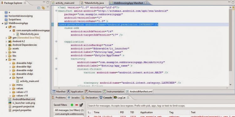Screen dimensions: 235x117
Task: Click editor horizontal scroll-left arrow
Action: (x=59, y=88)
